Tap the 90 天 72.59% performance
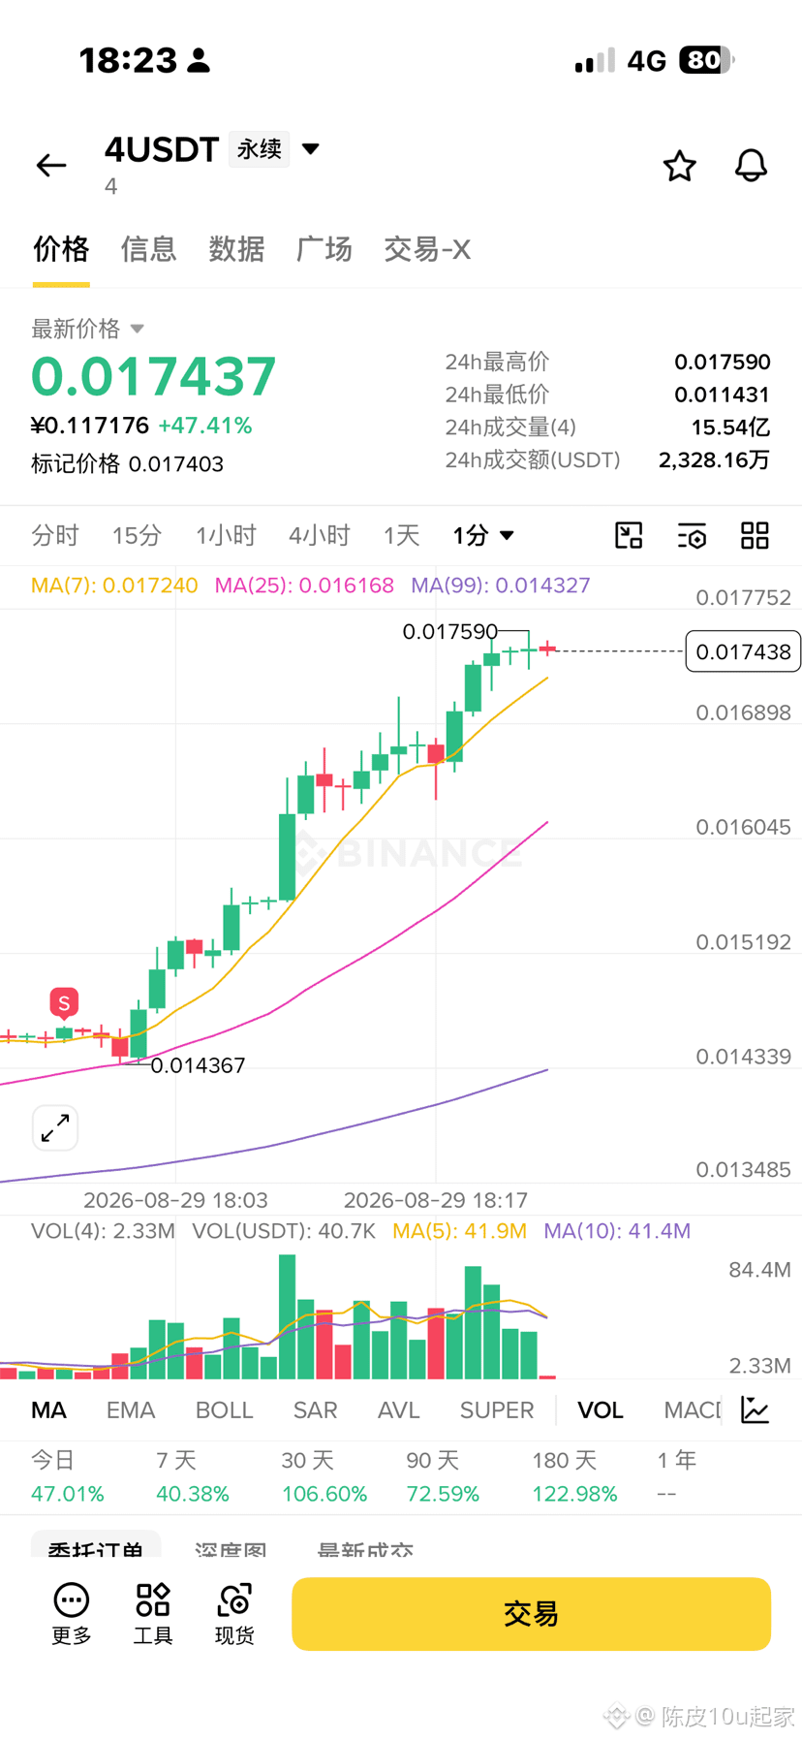 (x=443, y=1476)
